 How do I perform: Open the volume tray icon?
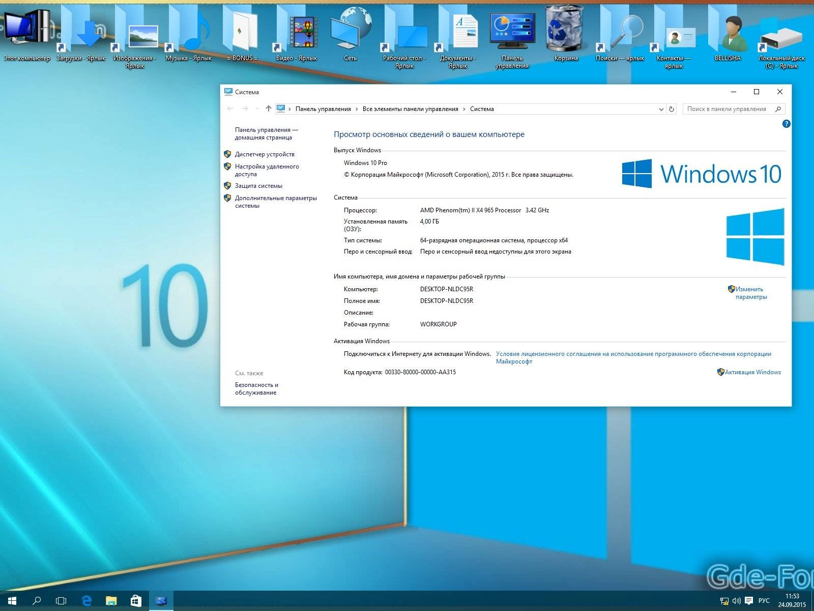[x=736, y=601]
